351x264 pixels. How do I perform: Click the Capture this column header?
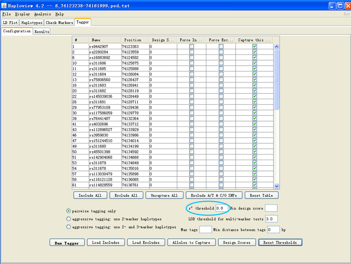point(254,40)
